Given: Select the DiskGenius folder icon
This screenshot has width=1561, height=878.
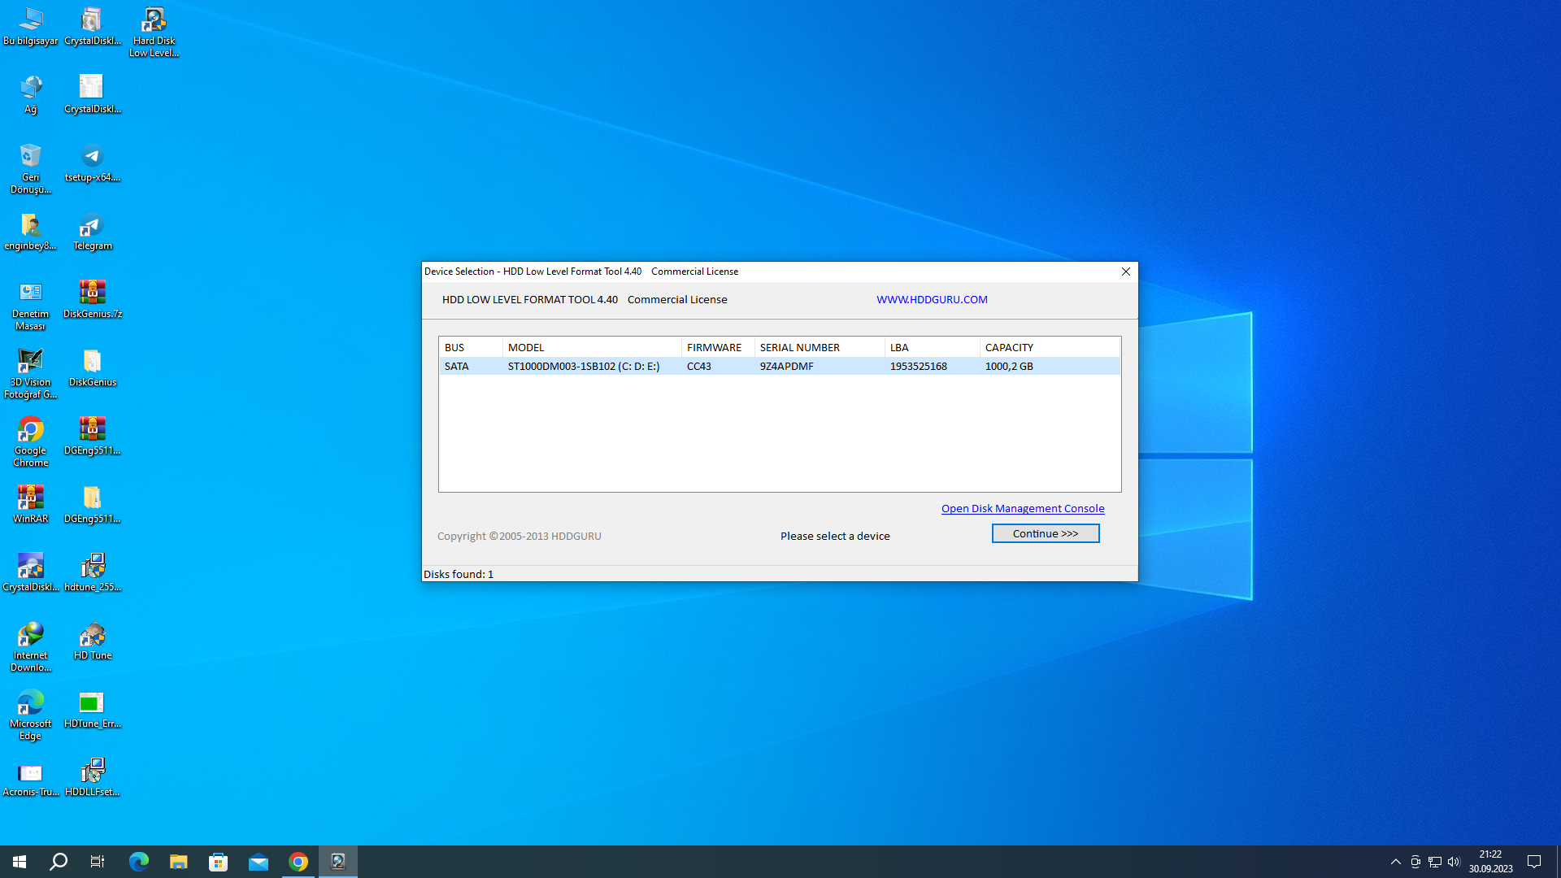Looking at the screenshot, I should point(92,367).
